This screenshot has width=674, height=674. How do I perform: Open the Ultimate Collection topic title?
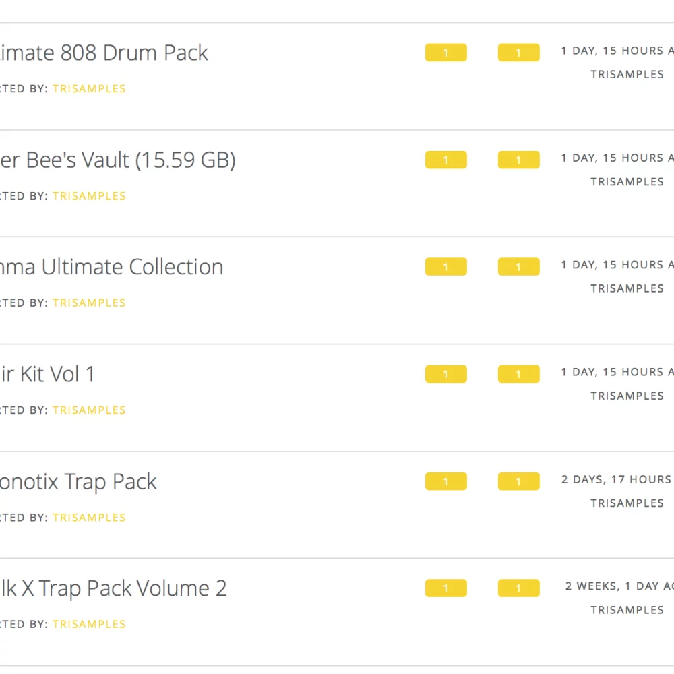[111, 267]
